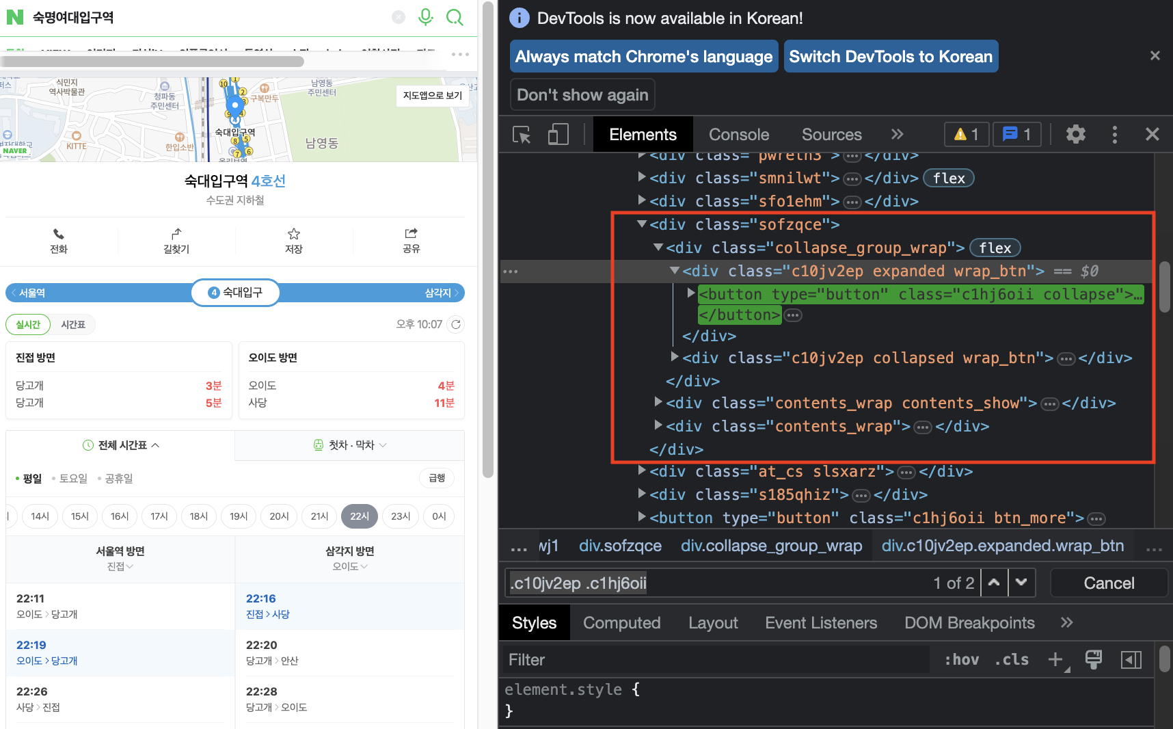
Task: Select the 22시 hour chip
Action: (x=360, y=516)
